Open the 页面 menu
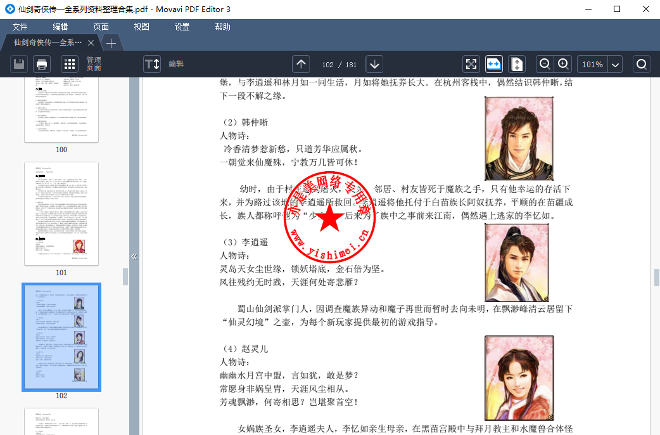Image resolution: width=660 pixels, height=435 pixels. click(101, 27)
